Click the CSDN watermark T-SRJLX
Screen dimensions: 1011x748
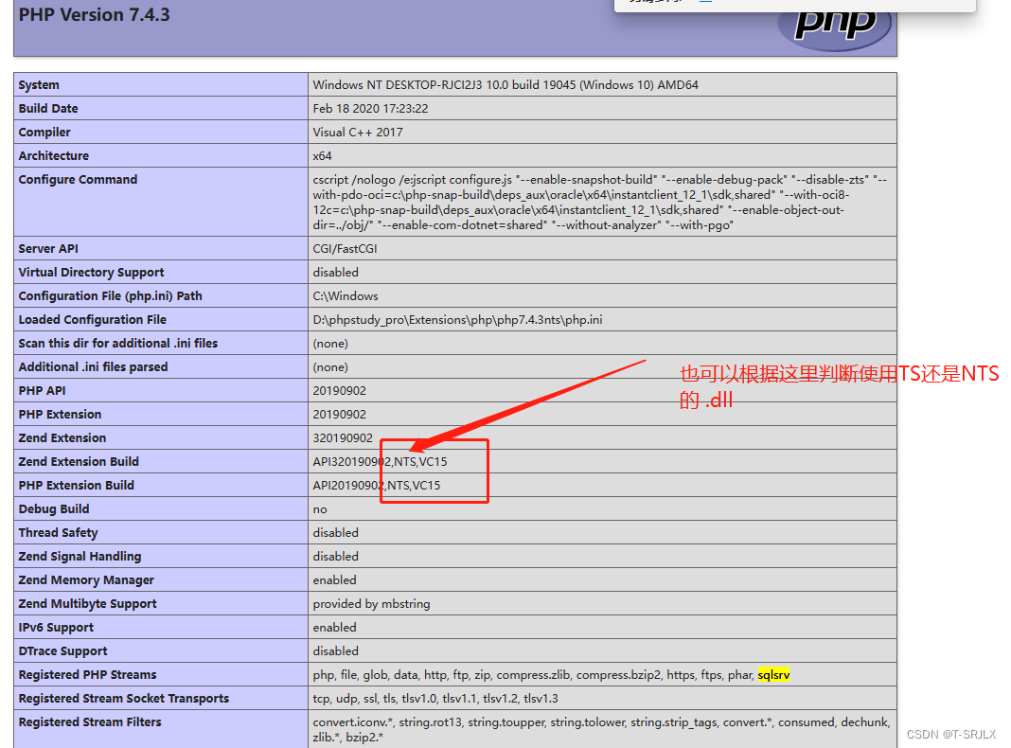point(949,733)
